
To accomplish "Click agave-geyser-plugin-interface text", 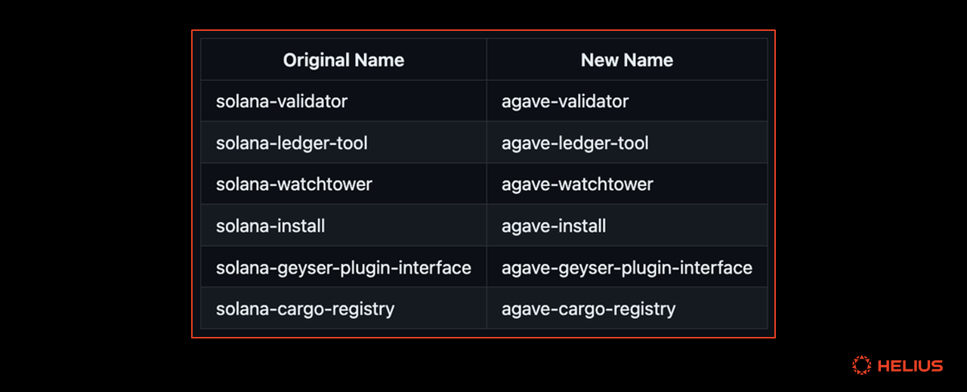I will 627,268.
